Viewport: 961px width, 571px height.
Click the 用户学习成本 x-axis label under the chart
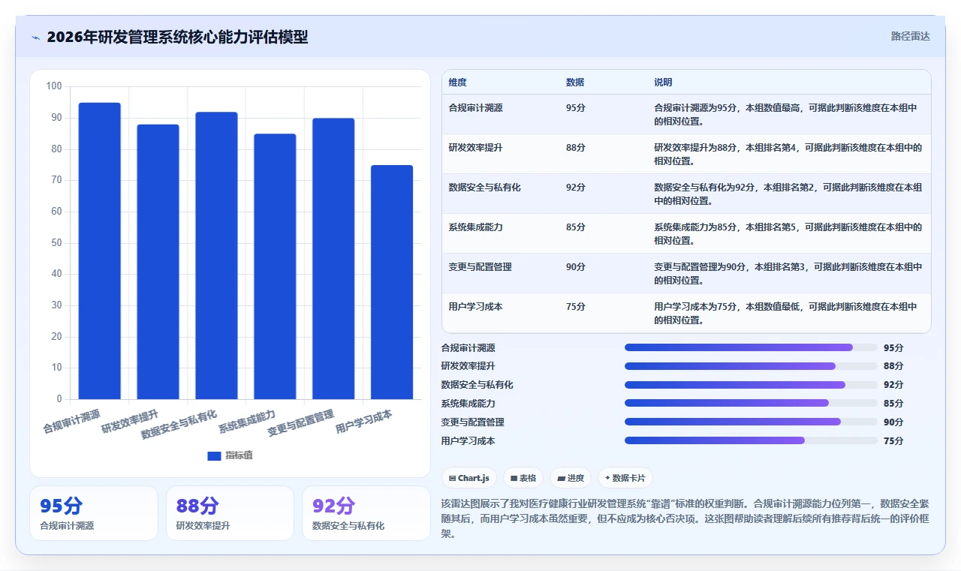click(x=364, y=422)
